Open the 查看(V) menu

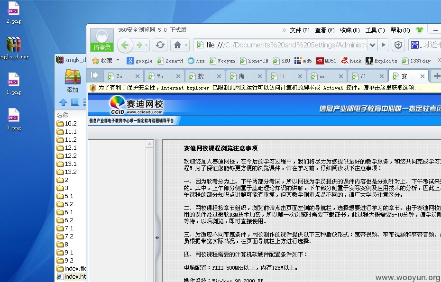(x=324, y=30)
